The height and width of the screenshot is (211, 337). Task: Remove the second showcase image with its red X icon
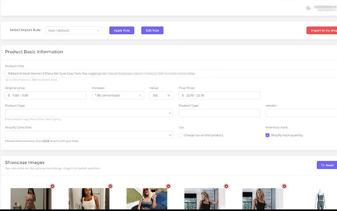[x=110, y=186]
